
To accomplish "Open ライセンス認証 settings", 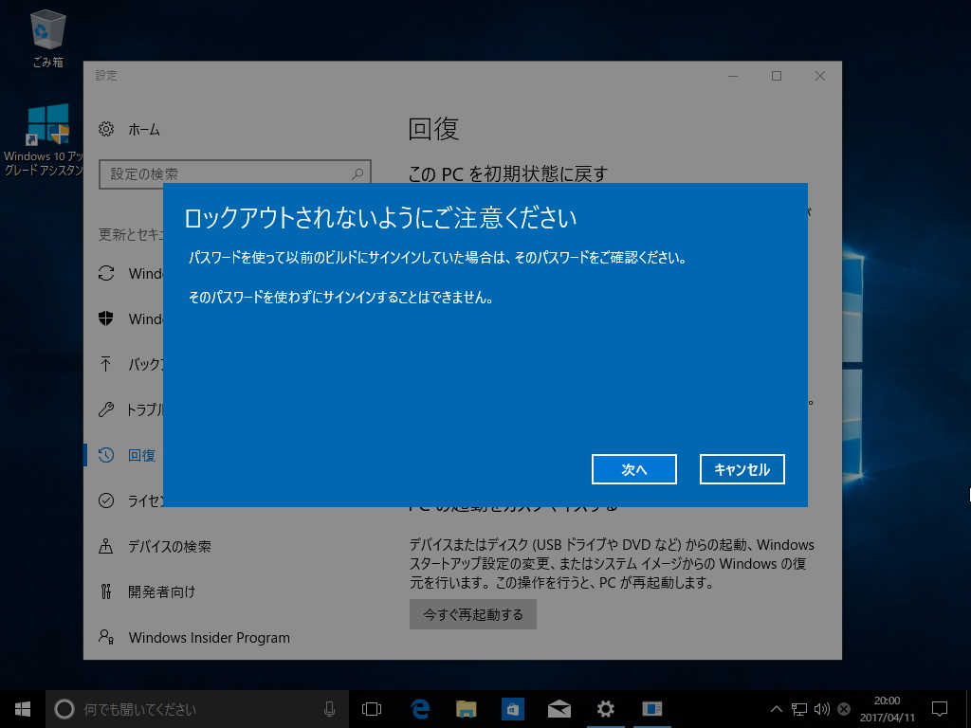I will point(142,500).
